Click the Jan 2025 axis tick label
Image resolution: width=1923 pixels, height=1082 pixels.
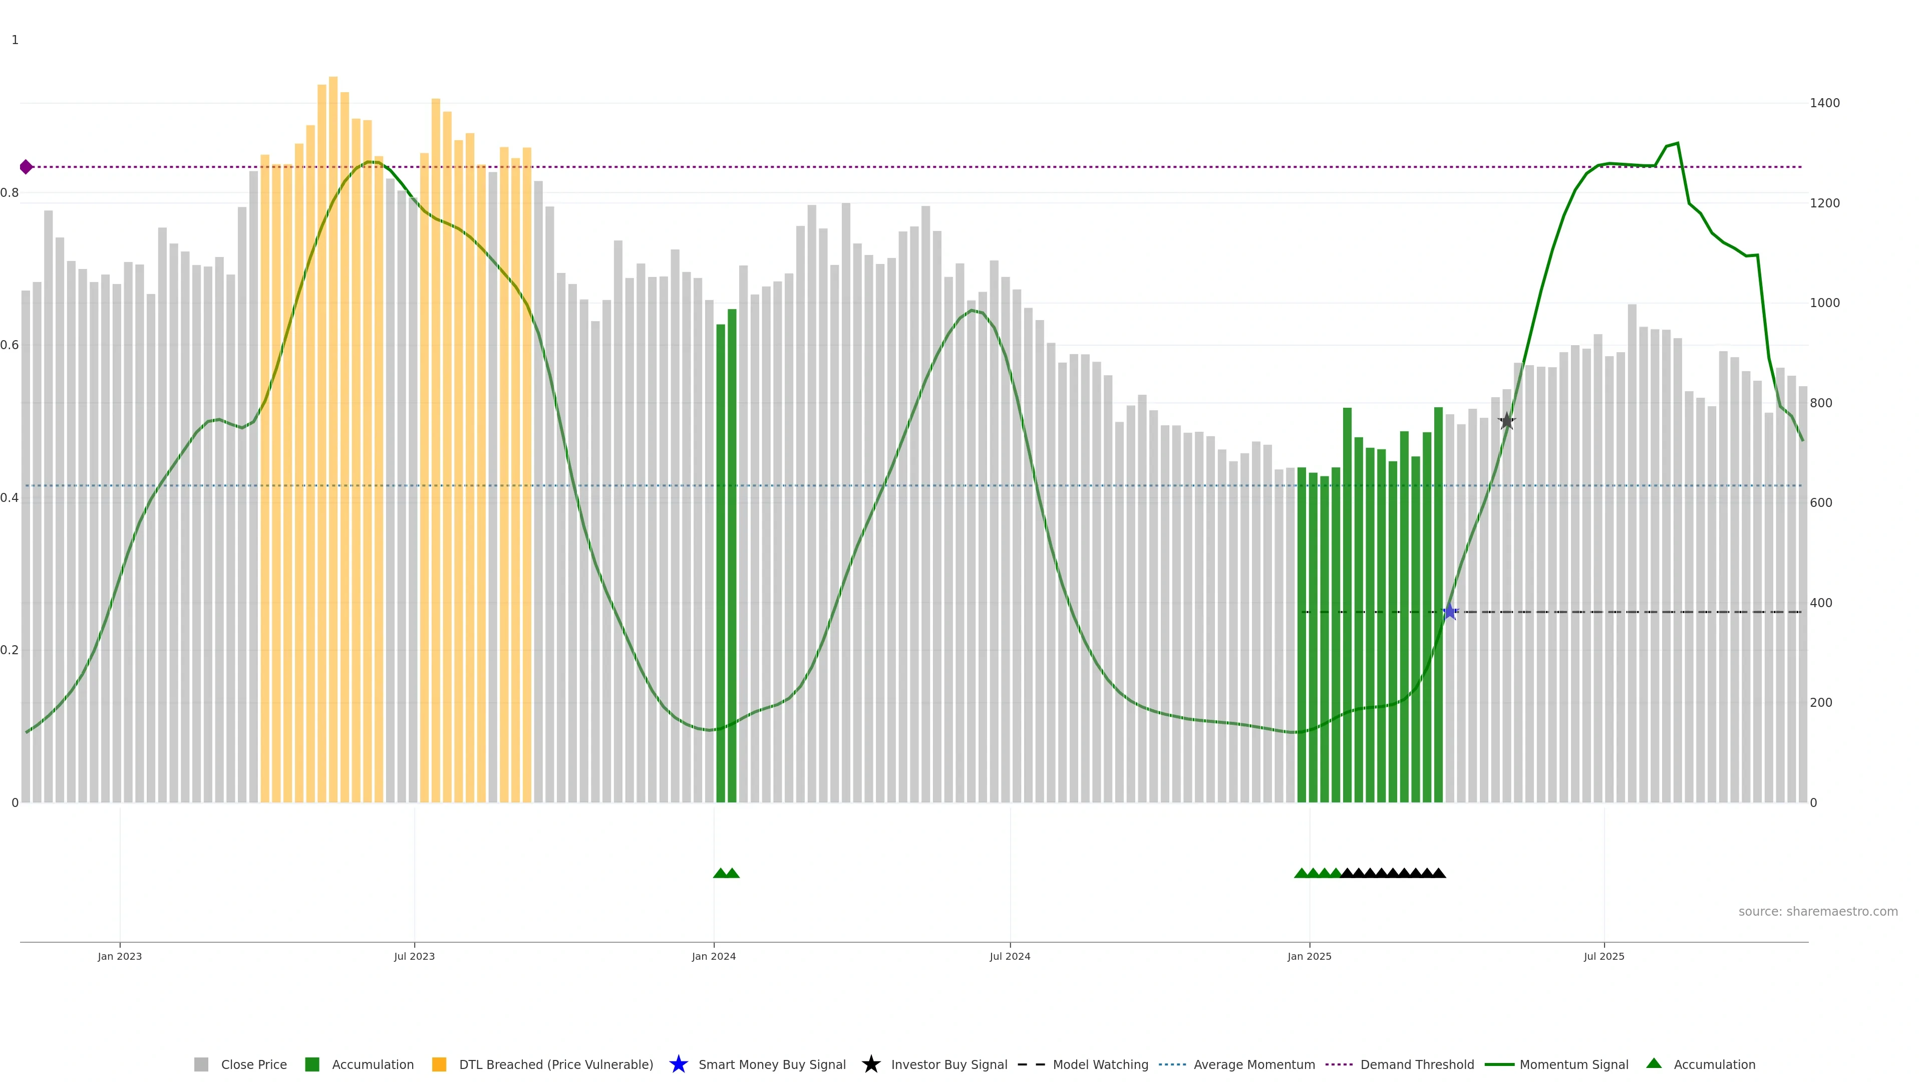1309,957
